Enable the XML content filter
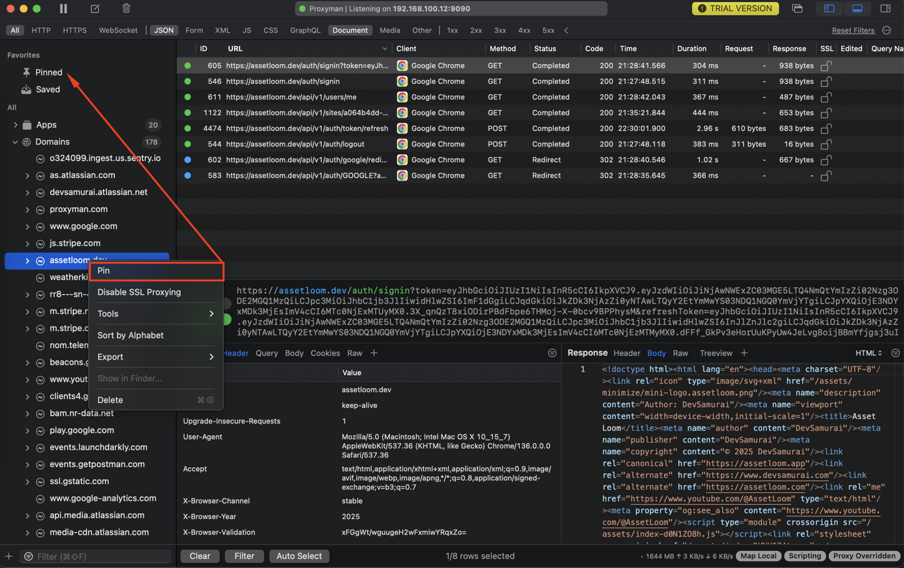Image resolution: width=904 pixels, height=568 pixels. tap(222, 30)
